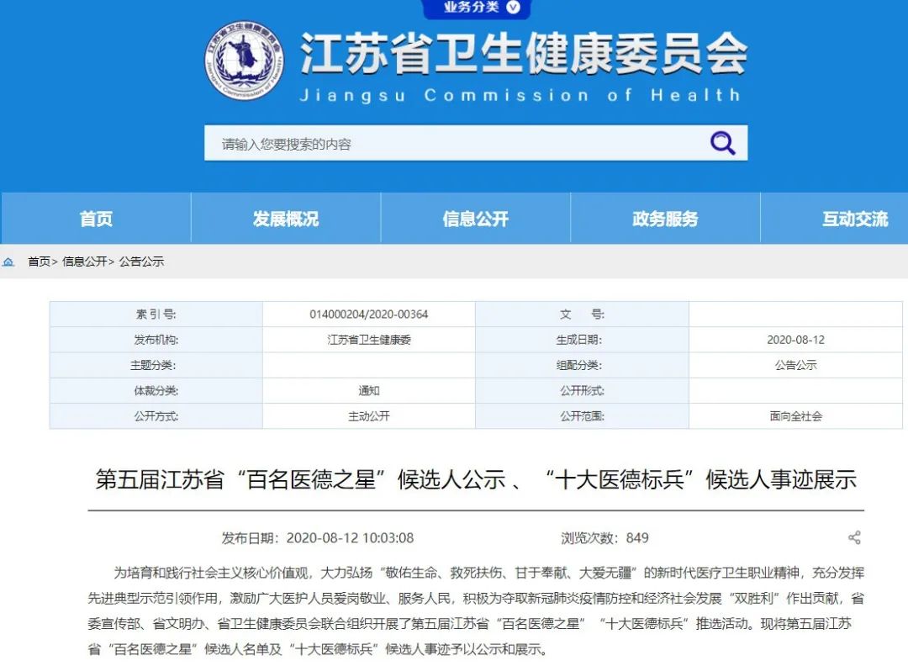908x666 pixels.
Task: Open 信息公开 breadcrumb link
Action: click(x=85, y=262)
